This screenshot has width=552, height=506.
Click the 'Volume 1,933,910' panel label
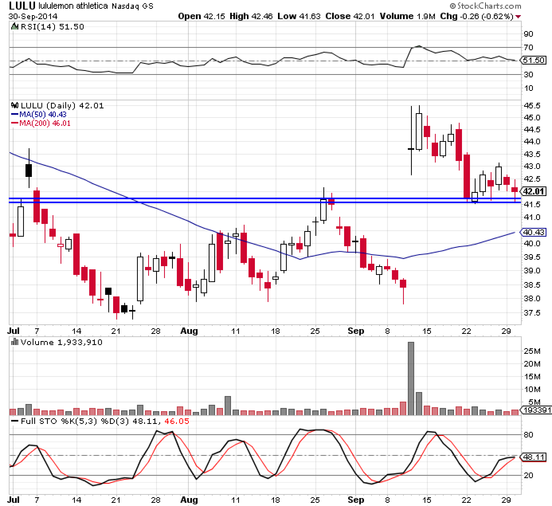click(61, 342)
